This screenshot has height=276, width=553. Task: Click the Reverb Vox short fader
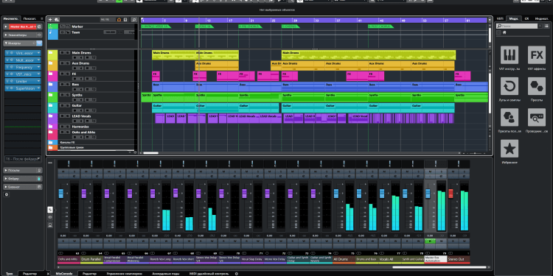(175, 193)
